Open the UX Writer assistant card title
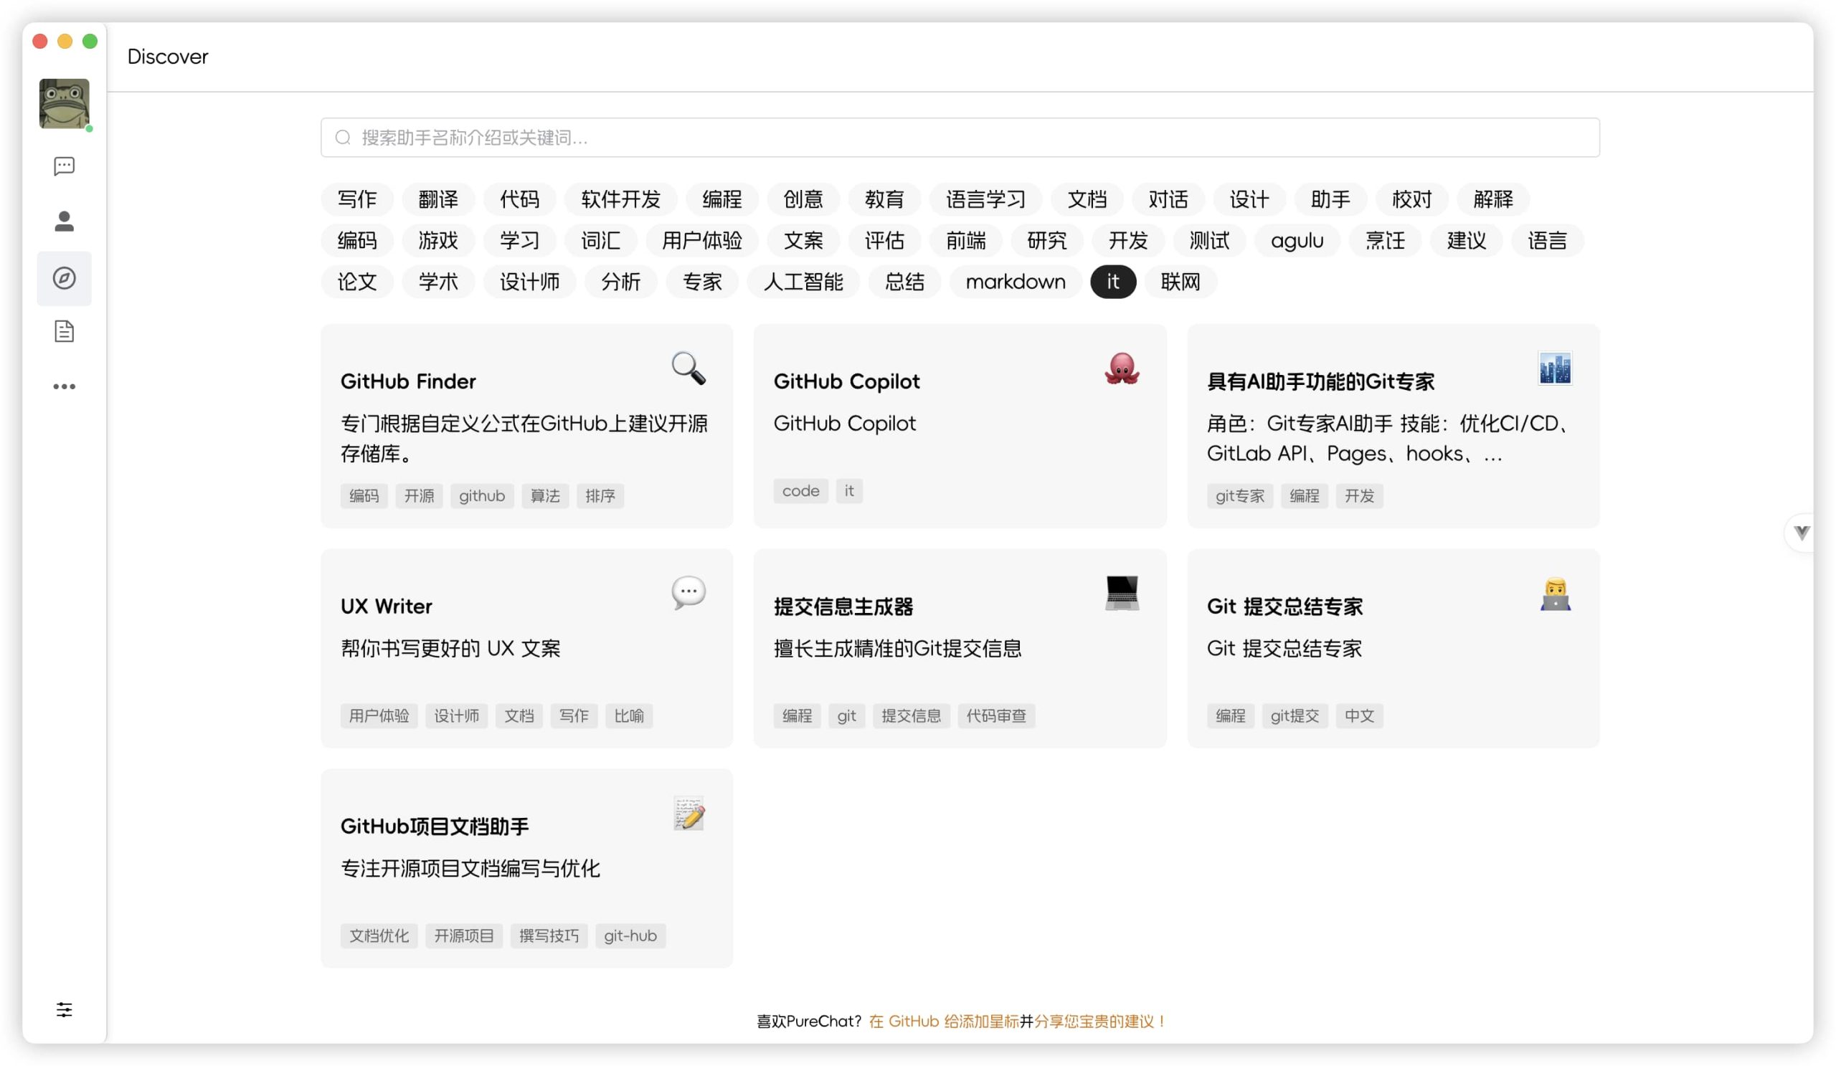The image size is (1836, 1066). [x=386, y=606]
